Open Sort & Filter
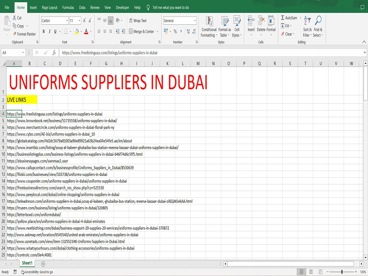368x276 pixels. point(307,26)
